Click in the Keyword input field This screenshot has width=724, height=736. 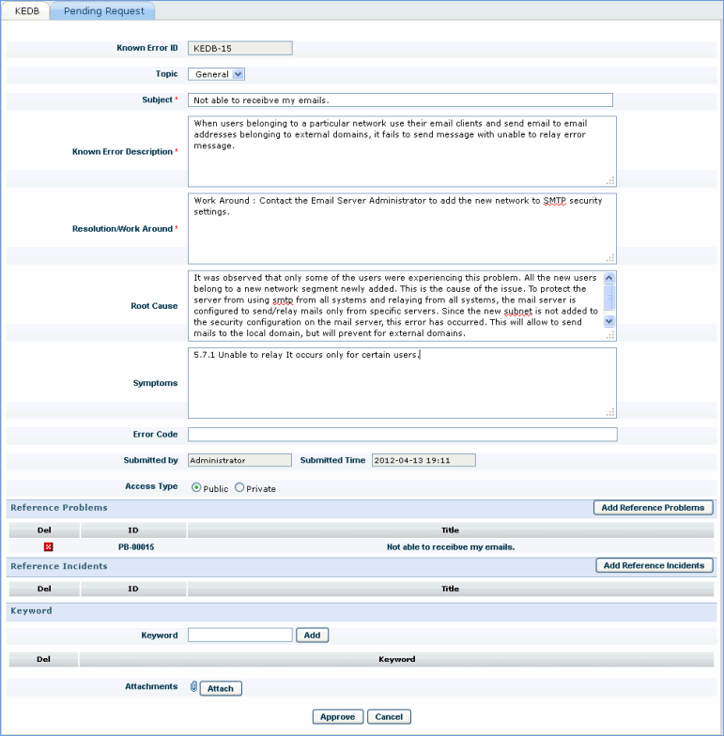[x=240, y=635]
